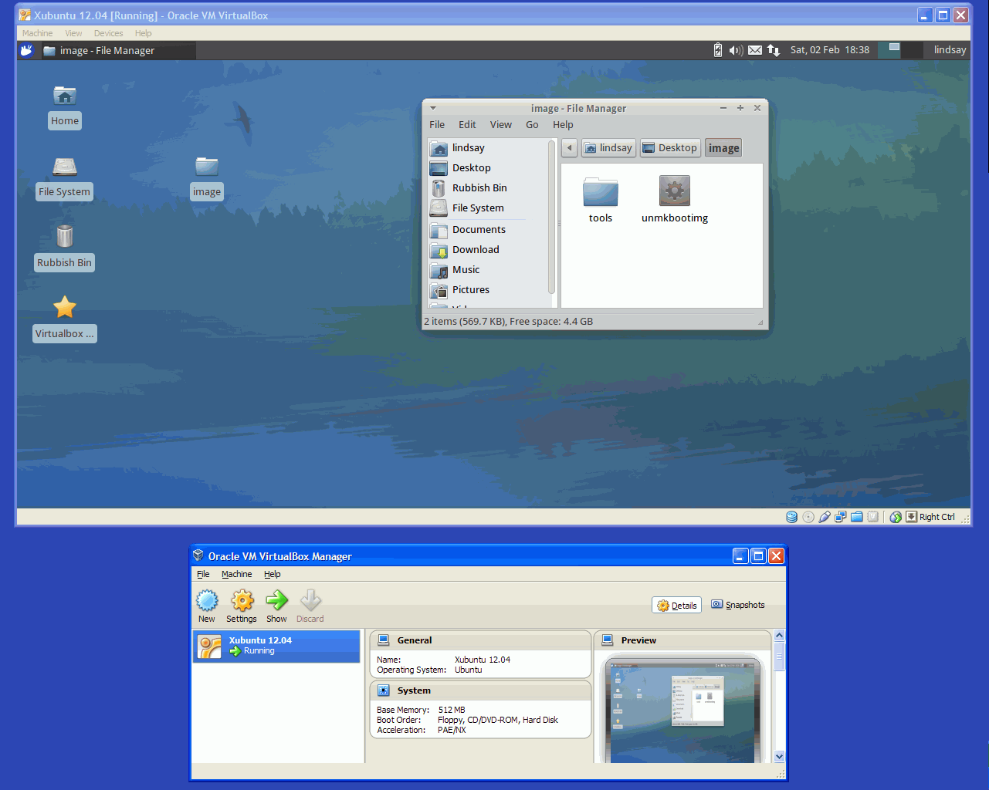Screen dimensions: 989x790
Task: Select the Virtualbox star desktop icon
Action: tap(65, 319)
